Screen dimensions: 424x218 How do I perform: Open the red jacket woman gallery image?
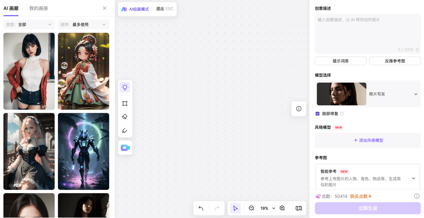click(29, 71)
